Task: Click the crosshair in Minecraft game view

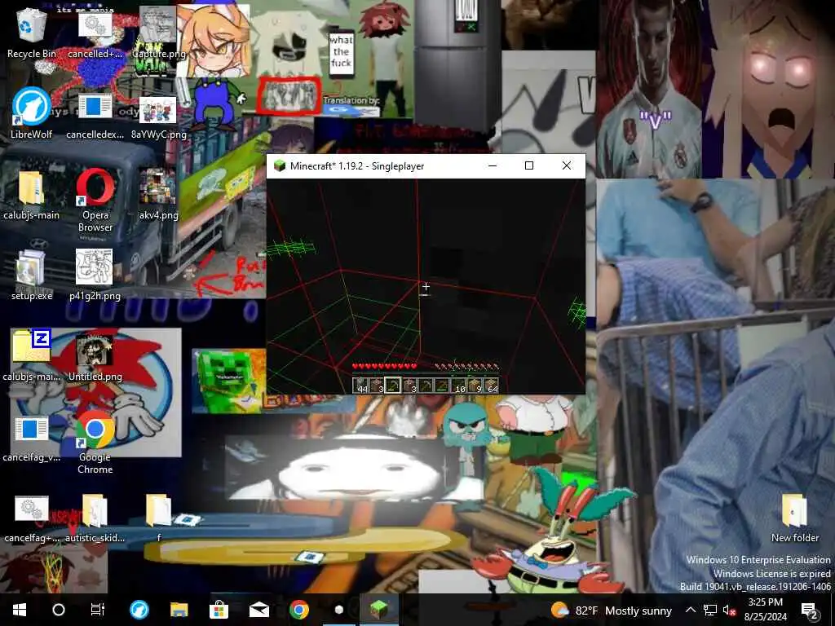Action: (x=426, y=287)
